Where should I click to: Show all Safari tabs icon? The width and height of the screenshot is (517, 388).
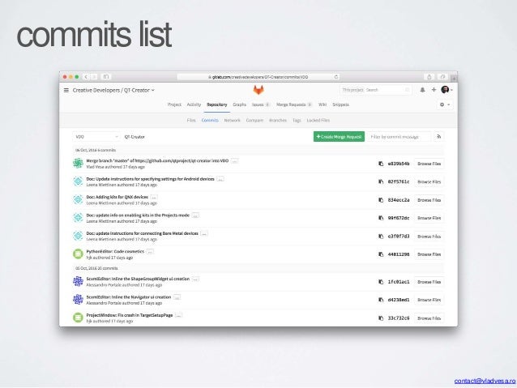pyautogui.click(x=442, y=77)
